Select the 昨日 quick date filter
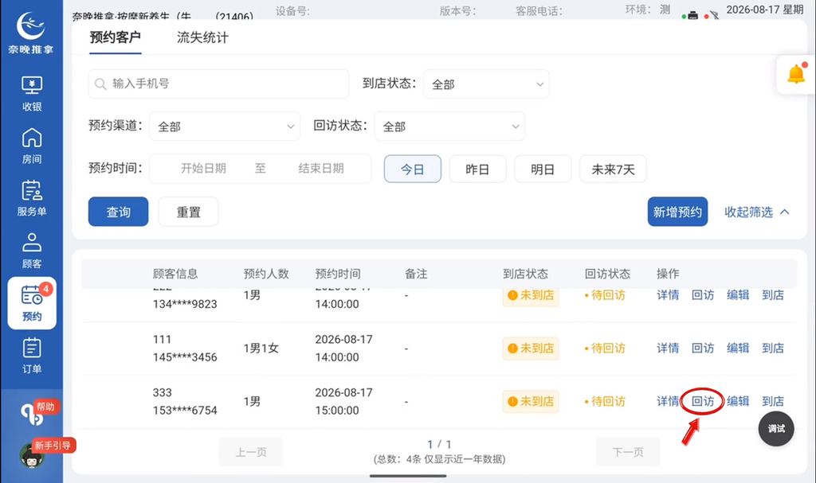The image size is (816, 483). coord(478,169)
